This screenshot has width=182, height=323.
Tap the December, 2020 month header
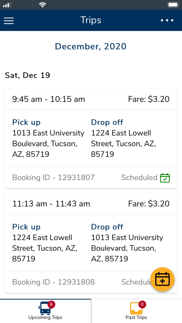[91, 46]
